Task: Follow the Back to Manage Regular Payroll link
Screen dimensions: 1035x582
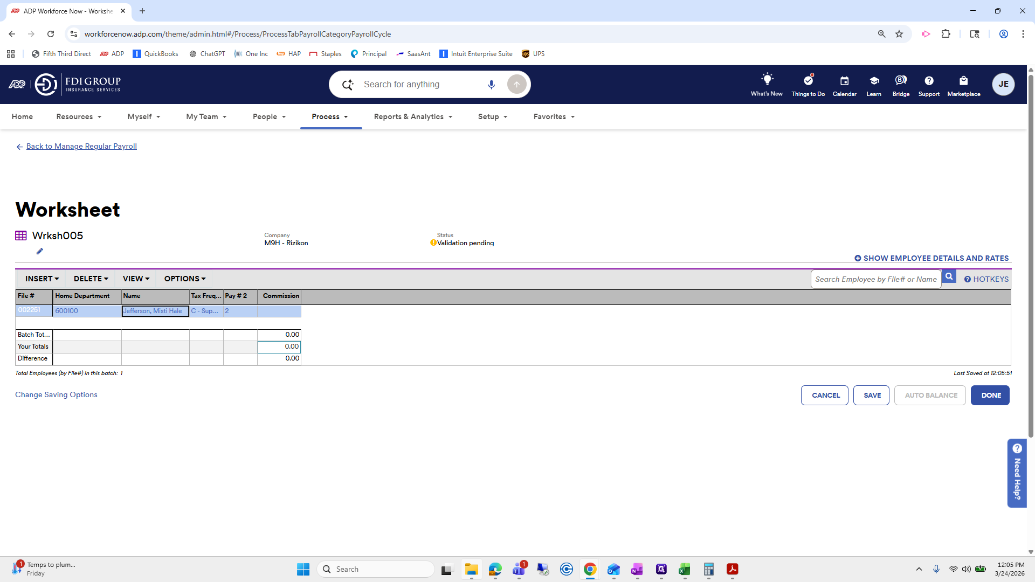Action: tap(81, 146)
